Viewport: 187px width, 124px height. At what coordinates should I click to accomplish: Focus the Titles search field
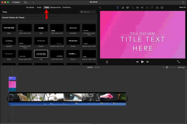(88, 12)
